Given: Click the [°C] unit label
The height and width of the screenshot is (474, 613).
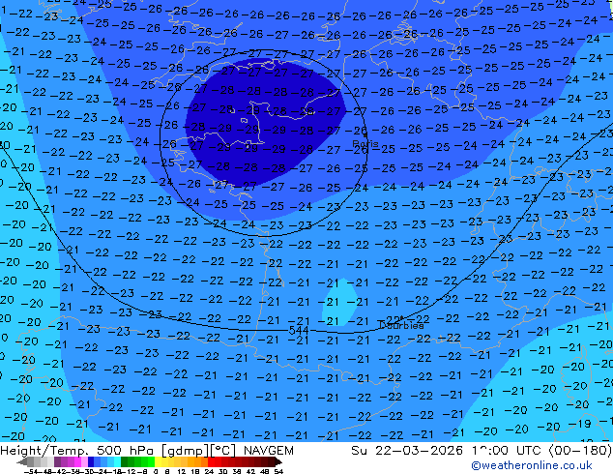Looking at the screenshot, I should tap(222, 451).
